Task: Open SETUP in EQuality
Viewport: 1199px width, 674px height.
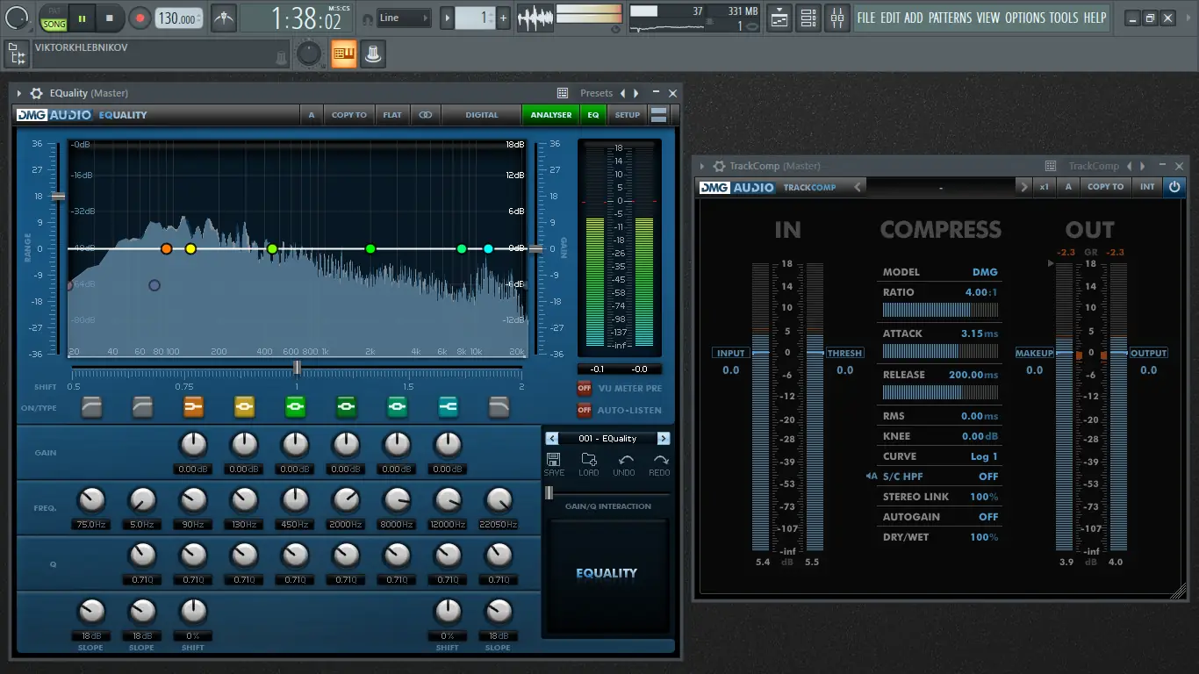Action: click(627, 115)
